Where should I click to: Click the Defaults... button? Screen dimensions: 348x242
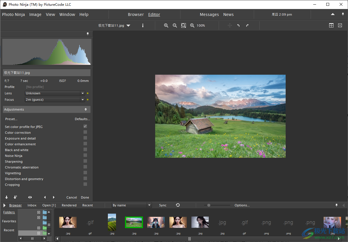(x=82, y=119)
